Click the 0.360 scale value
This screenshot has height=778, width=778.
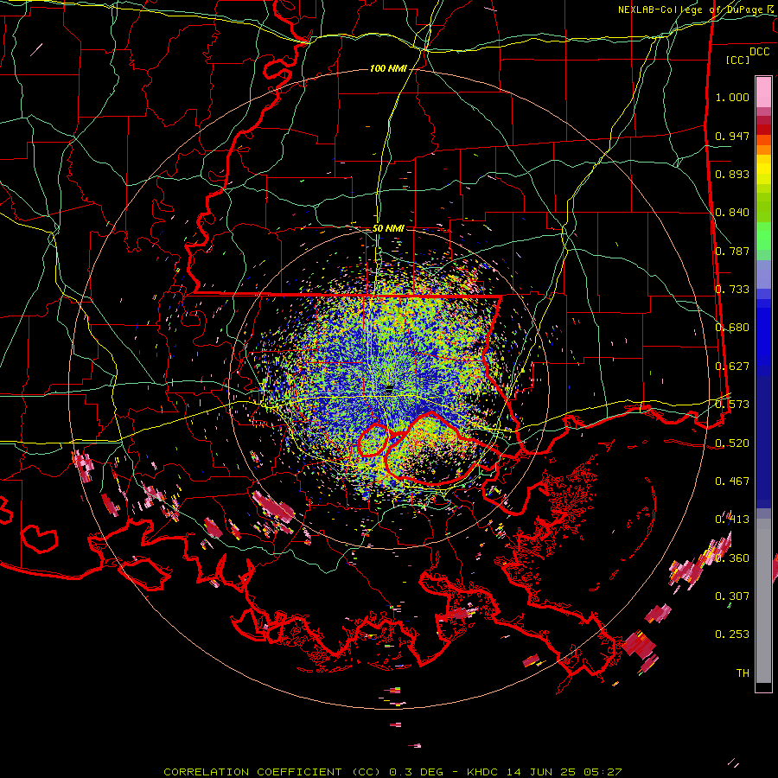732,558
